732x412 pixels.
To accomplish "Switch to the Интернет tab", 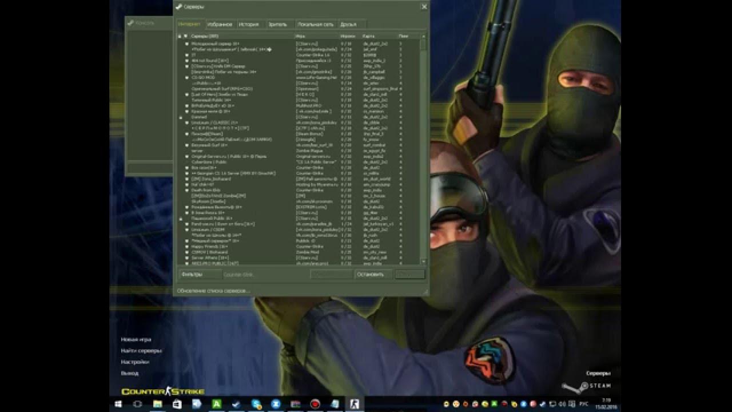I will pyautogui.click(x=190, y=25).
